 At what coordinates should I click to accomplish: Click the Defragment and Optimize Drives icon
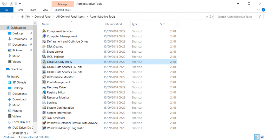click(x=44, y=41)
